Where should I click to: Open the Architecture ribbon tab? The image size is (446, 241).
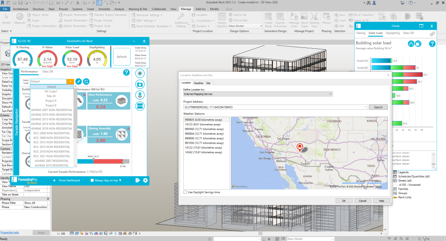pyautogui.click(x=20, y=9)
